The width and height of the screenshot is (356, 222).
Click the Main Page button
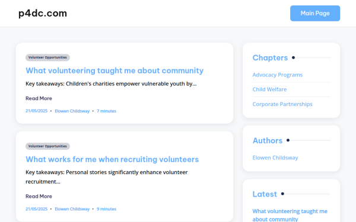tap(315, 14)
